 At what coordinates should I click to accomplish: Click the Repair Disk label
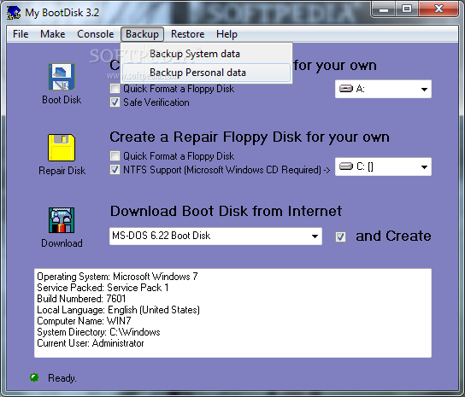(62, 171)
